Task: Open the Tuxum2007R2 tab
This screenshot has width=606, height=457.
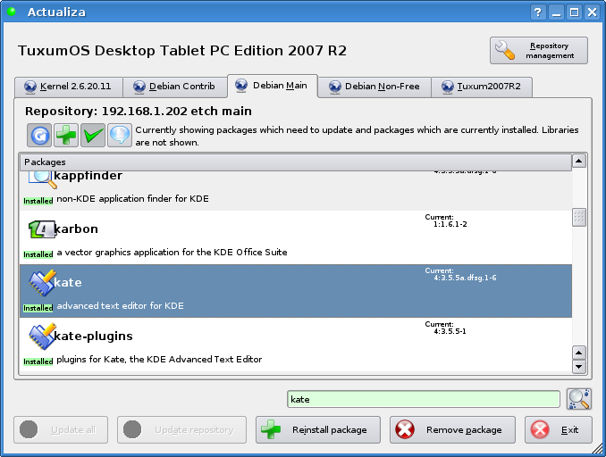Action: coord(482,87)
